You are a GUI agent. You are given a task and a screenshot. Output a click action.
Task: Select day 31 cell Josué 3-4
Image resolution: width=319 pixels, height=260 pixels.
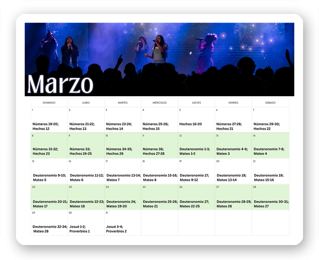coord(116,229)
